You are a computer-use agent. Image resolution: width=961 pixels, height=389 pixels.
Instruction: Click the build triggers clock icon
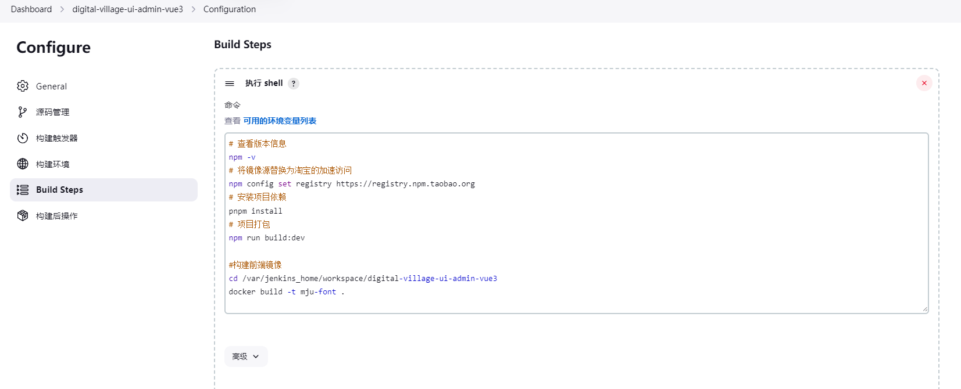coord(23,138)
